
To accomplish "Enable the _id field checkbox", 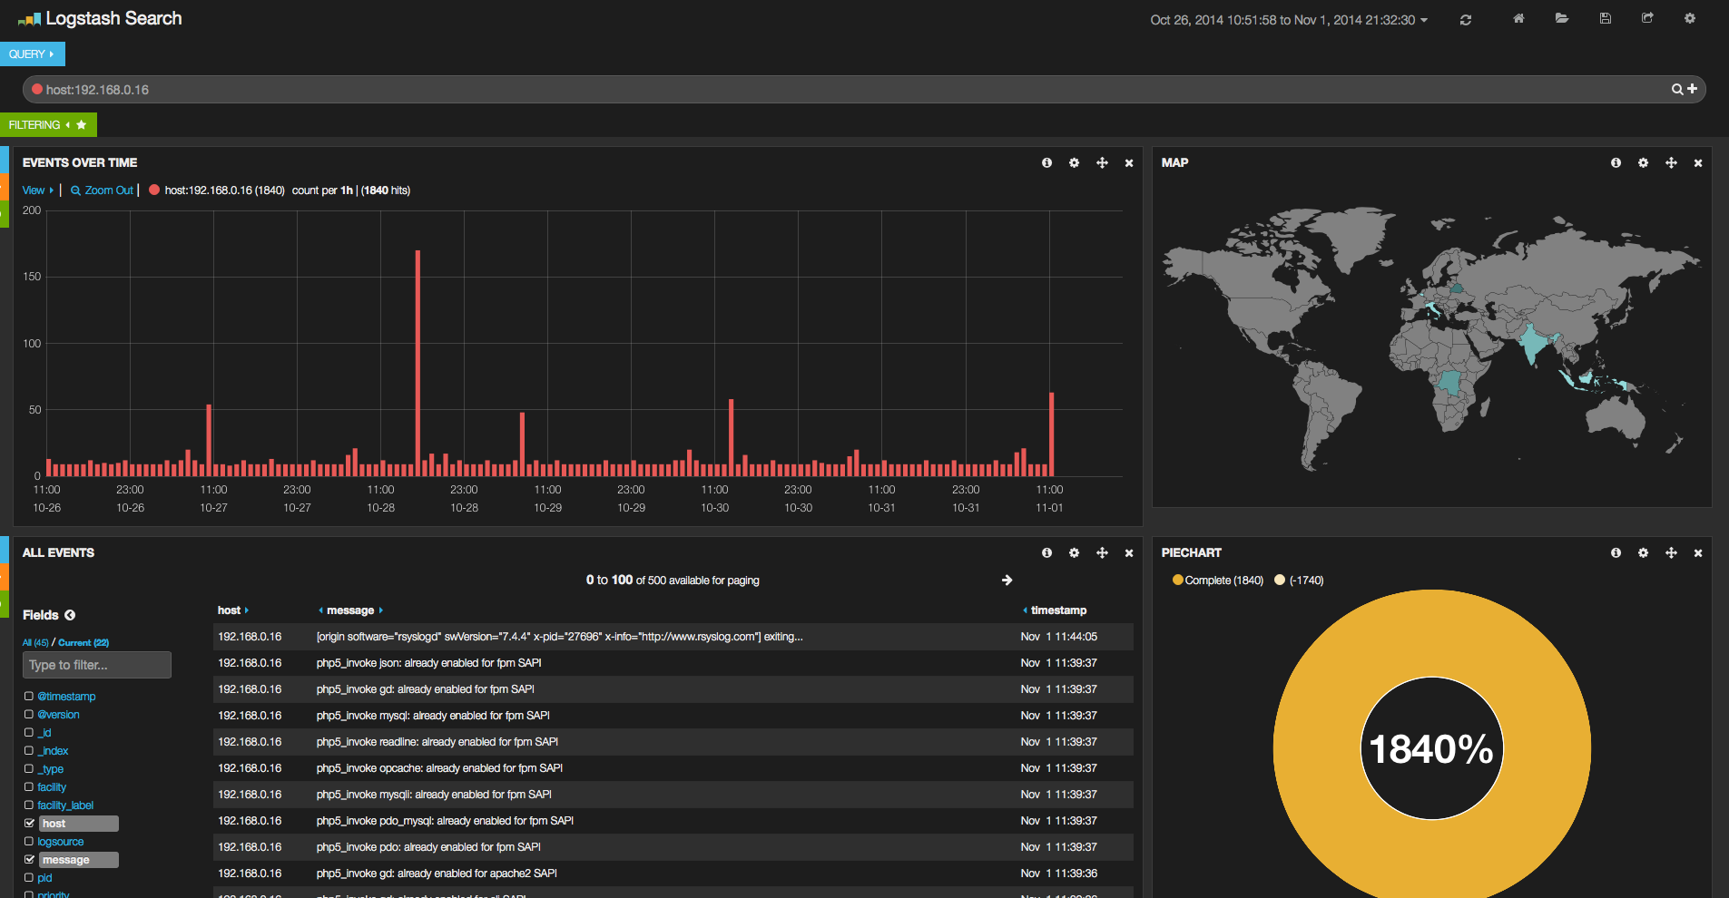I will click(29, 733).
